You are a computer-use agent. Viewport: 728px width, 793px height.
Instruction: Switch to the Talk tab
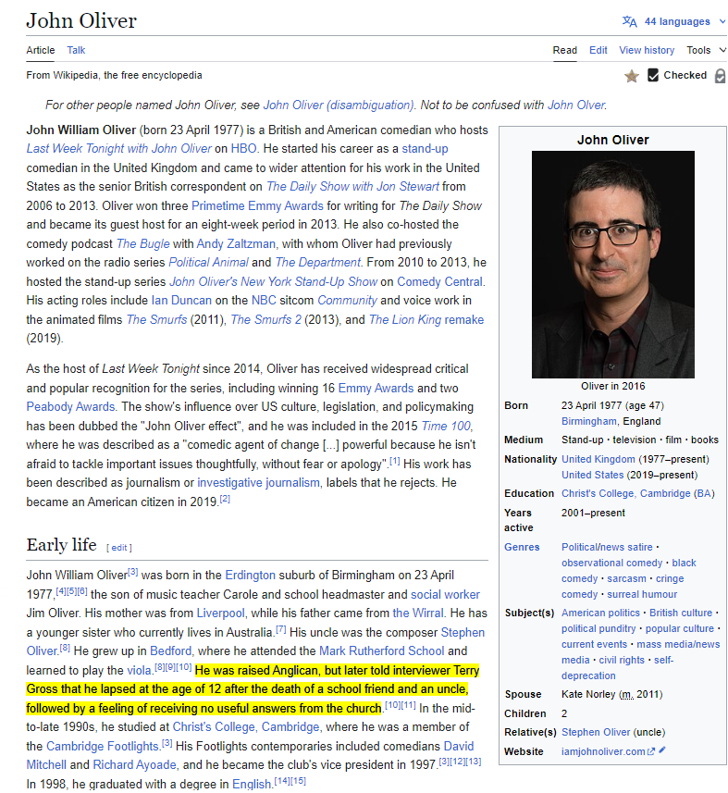point(76,50)
